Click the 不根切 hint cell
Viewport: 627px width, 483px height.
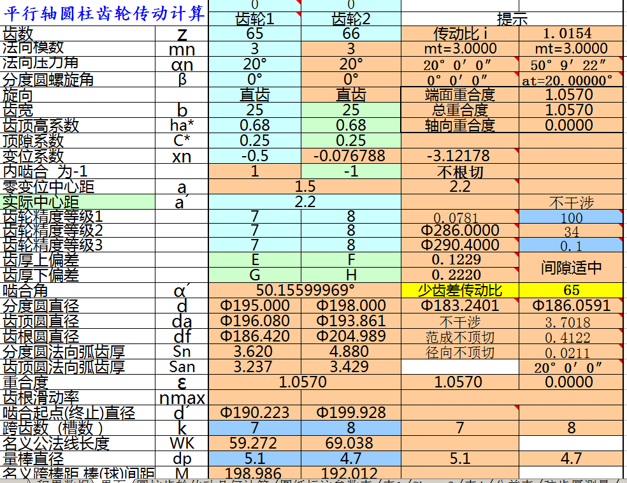click(x=460, y=171)
